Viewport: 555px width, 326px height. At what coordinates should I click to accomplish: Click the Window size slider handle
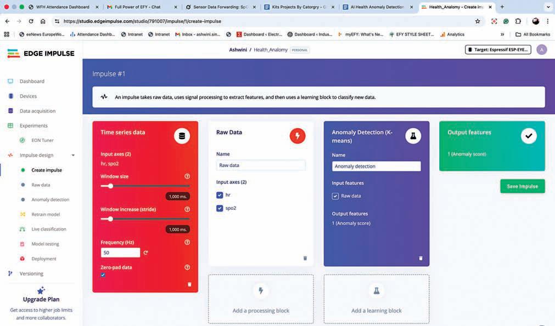pyautogui.click(x=110, y=186)
